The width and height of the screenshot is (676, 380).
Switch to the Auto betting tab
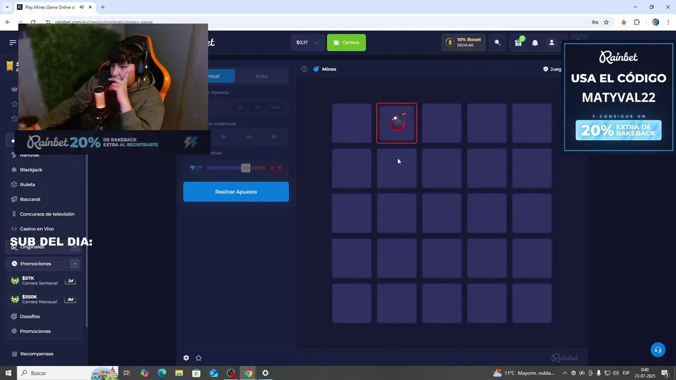(x=262, y=76)
